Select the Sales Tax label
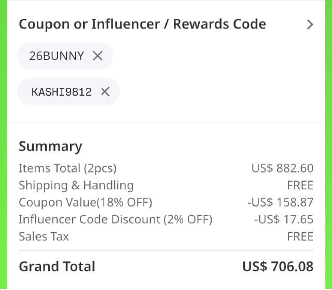This screenshot has height=290, width=332. [44, 236]
